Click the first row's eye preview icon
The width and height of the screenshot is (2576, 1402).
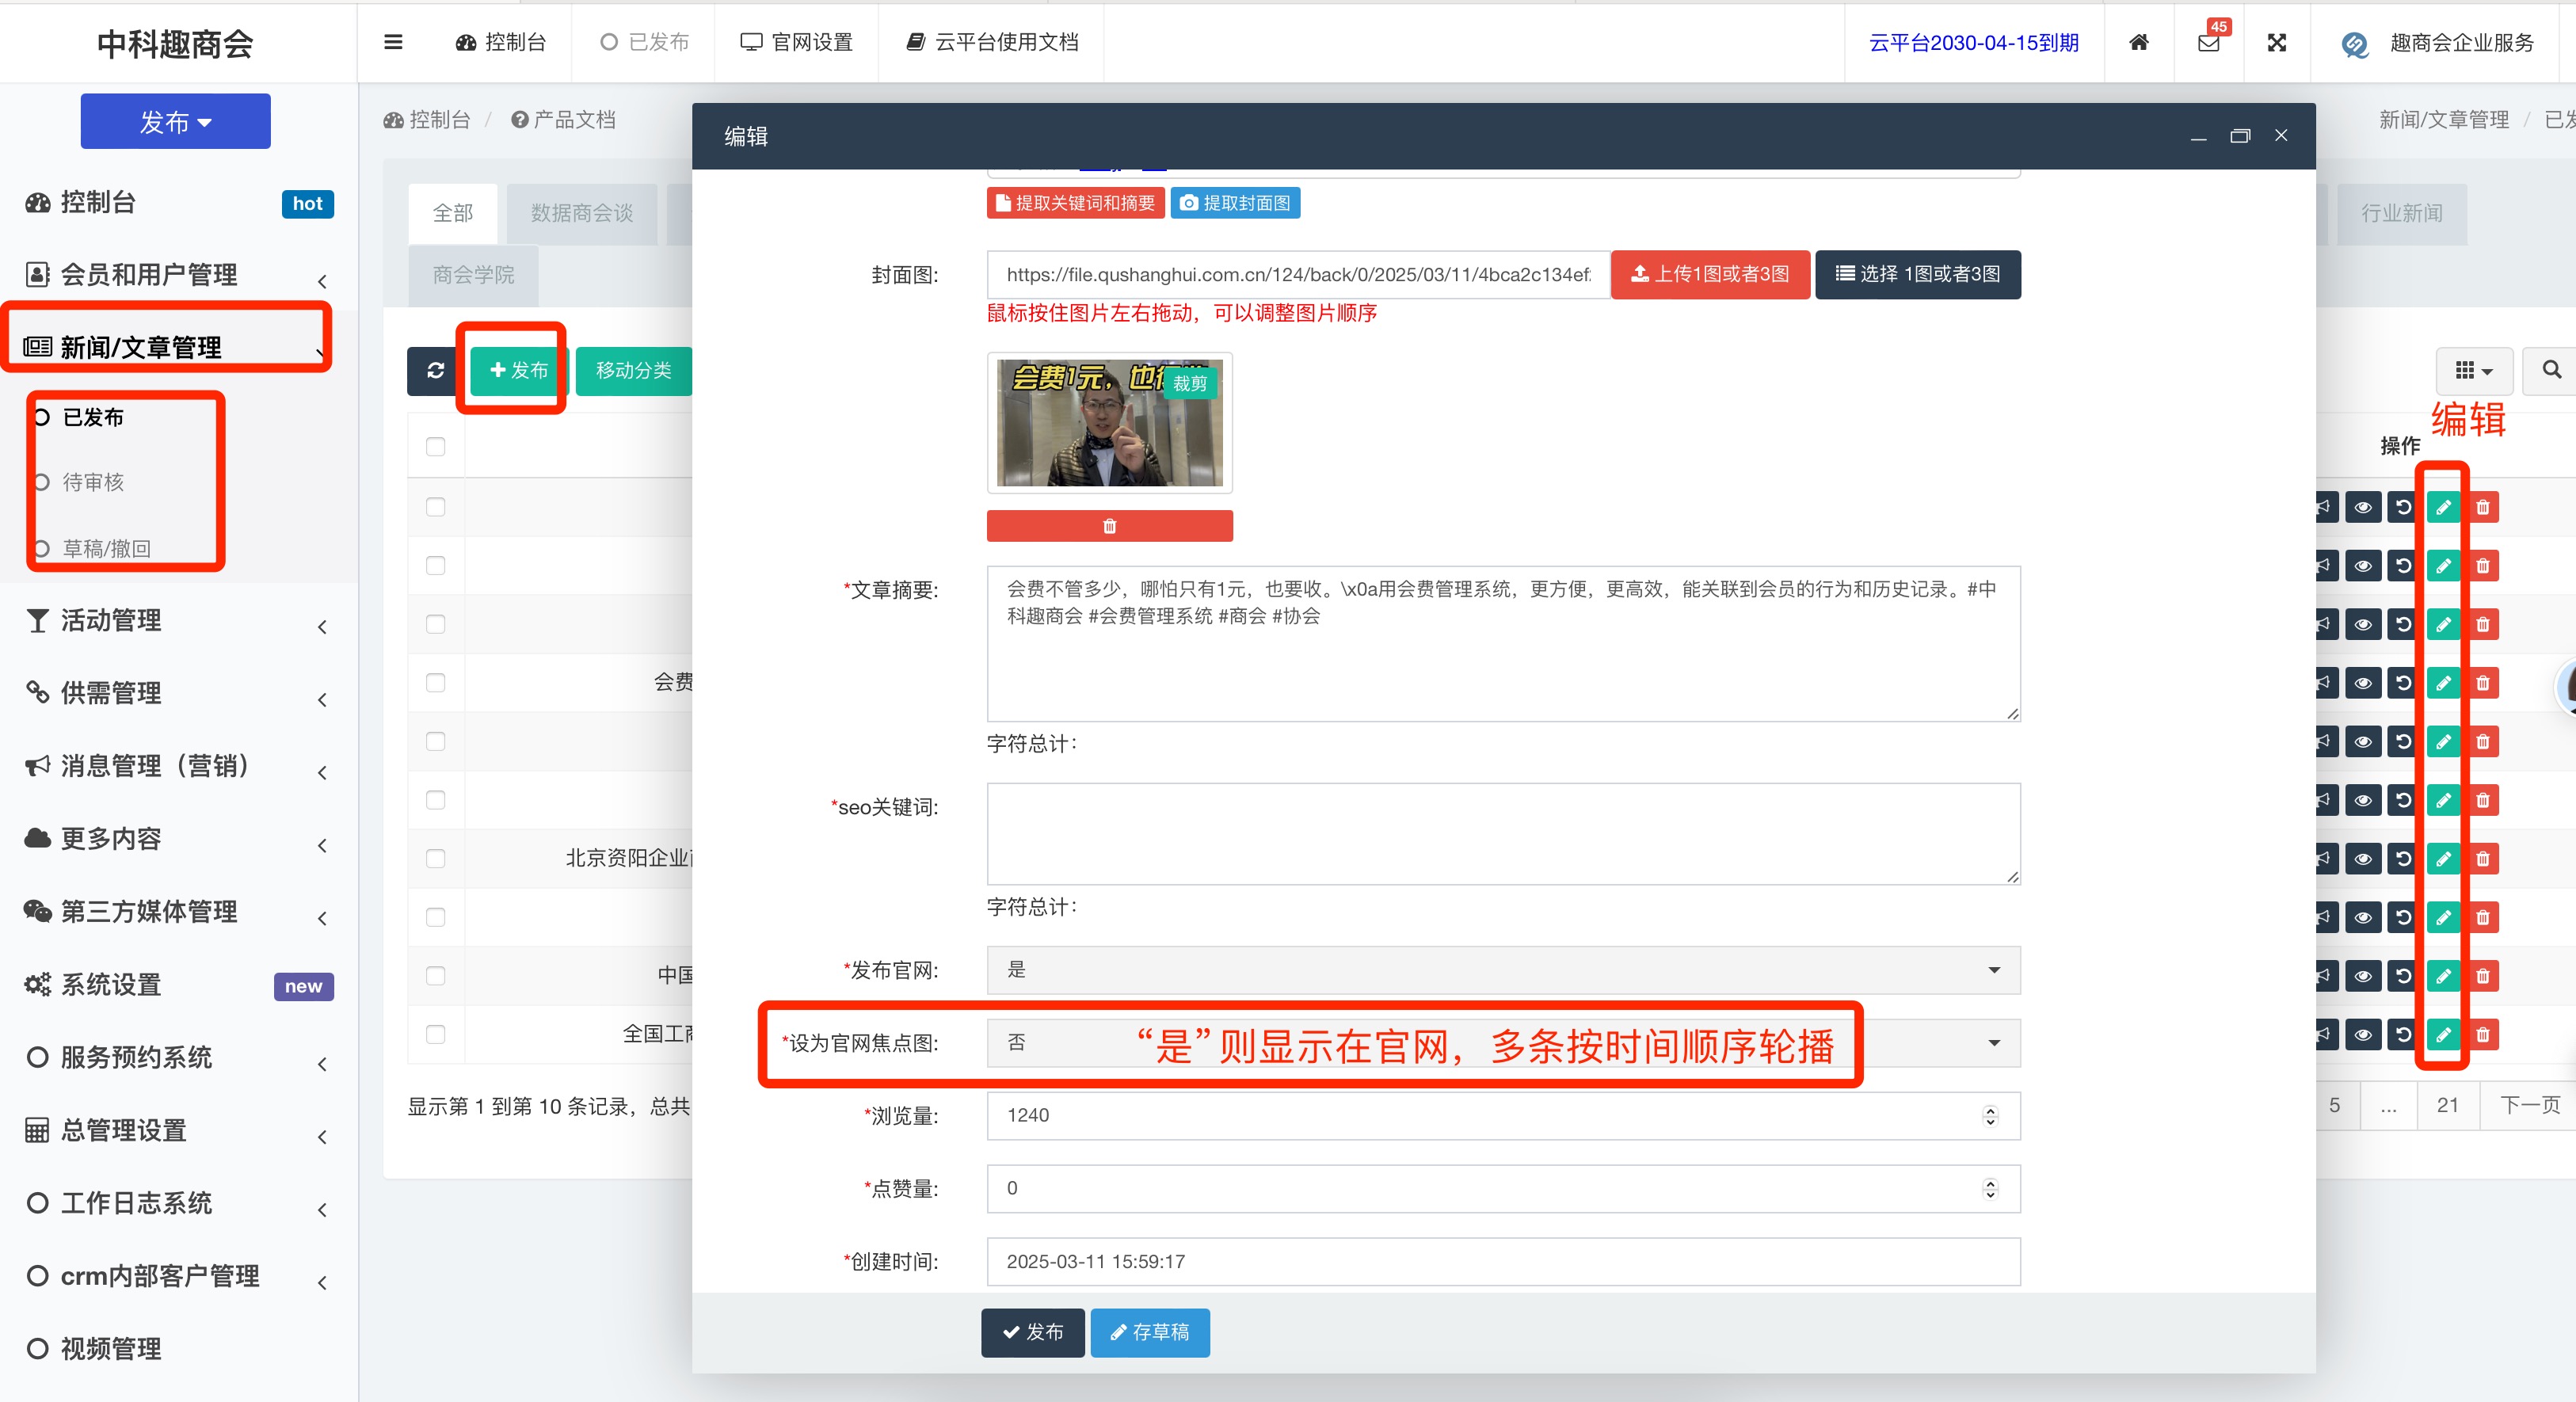click(2363, 507)
